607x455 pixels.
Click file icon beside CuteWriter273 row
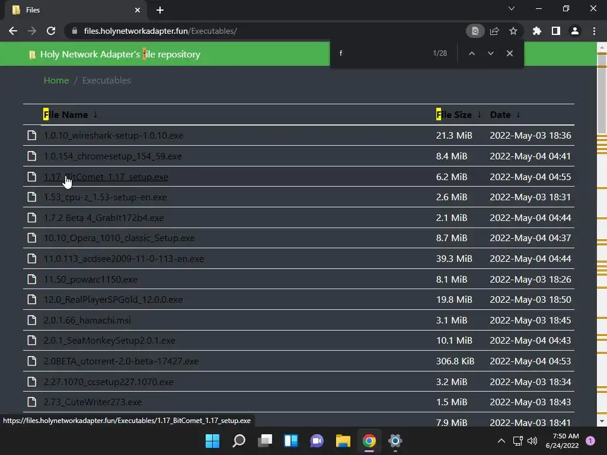(x=32, y=402)
